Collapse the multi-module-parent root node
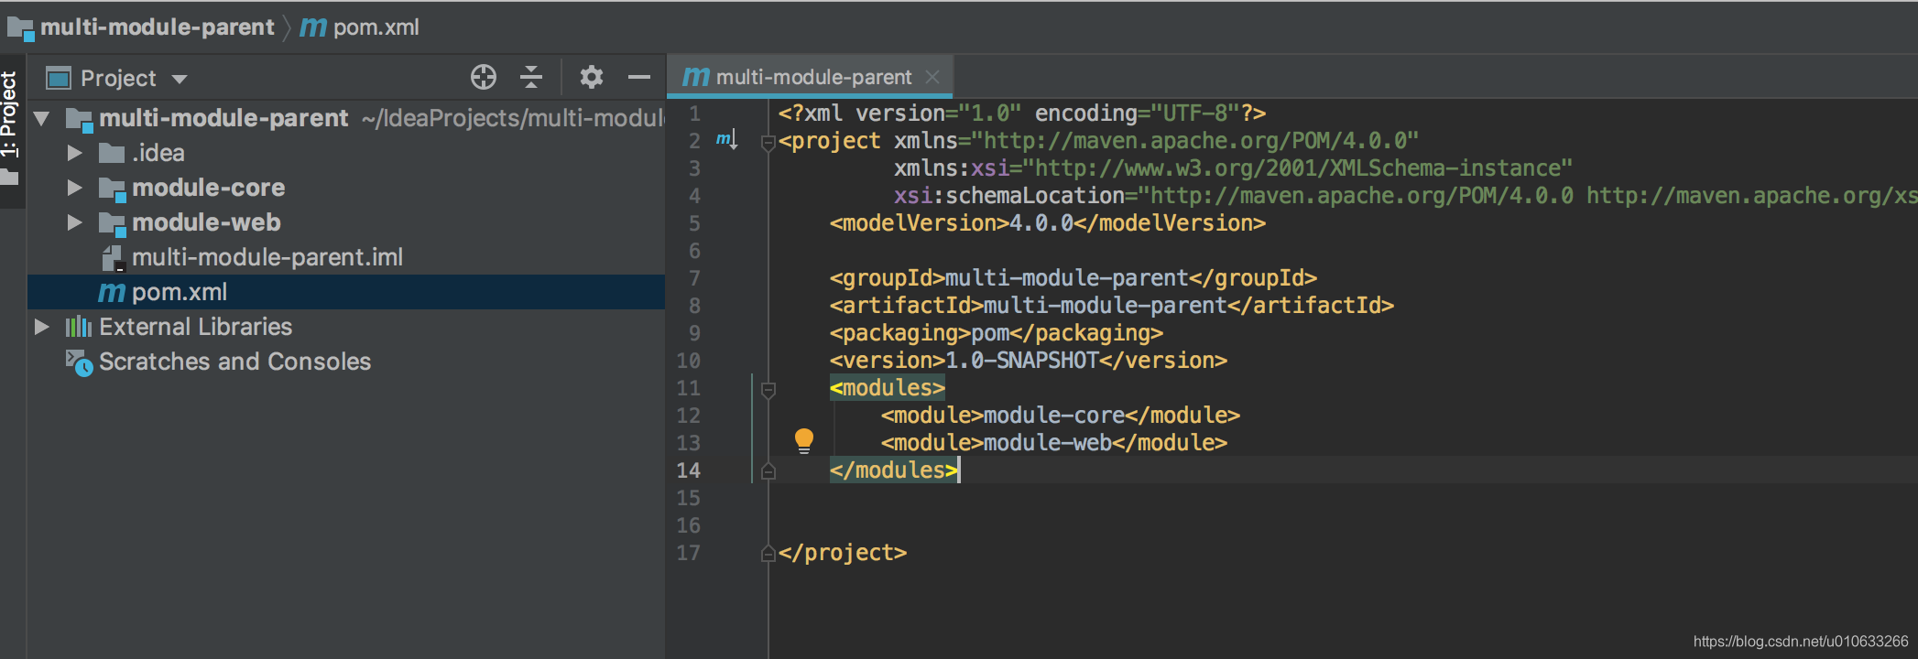The height and width of the screenshot is (659, 1918). (x=41, y=118)
